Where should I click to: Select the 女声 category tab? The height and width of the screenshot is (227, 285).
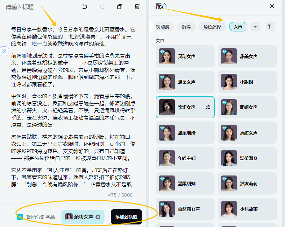[238, 27]
